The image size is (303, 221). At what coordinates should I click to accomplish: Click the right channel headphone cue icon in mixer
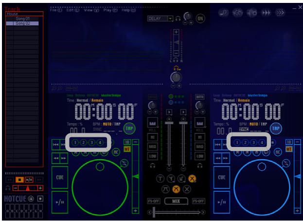[200, 166]
